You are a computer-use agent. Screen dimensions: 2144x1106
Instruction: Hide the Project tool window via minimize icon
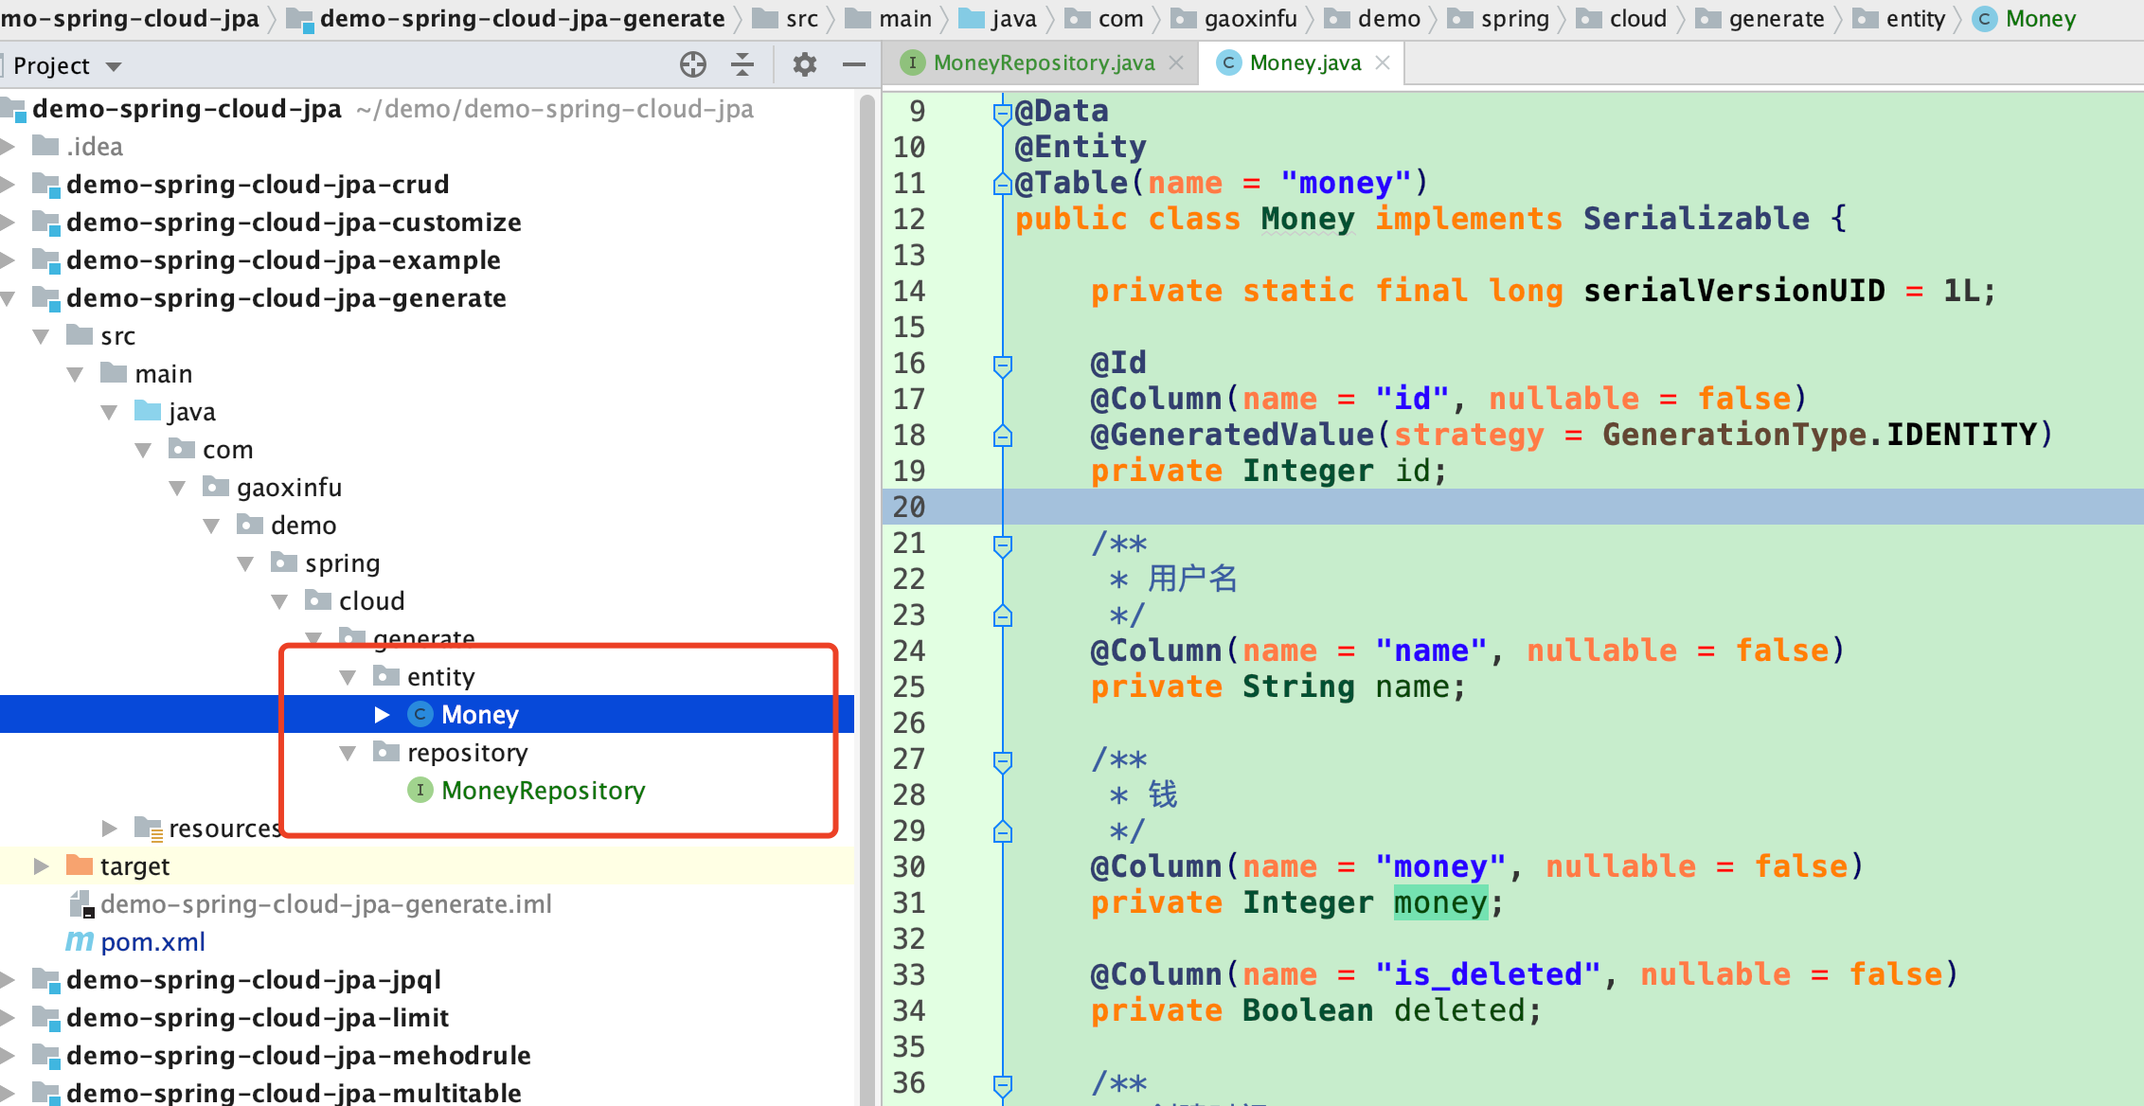point(853,64)
